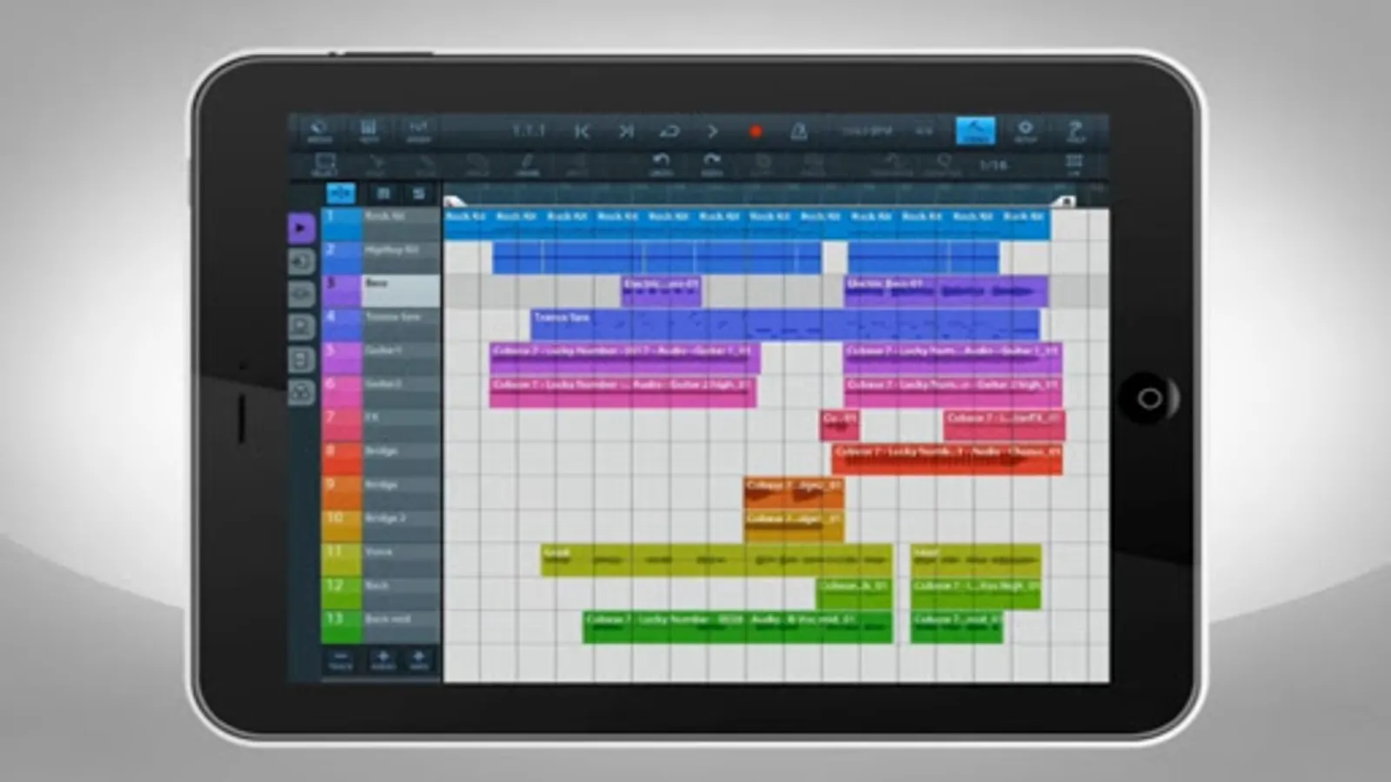Select the orange clip on track 9
The image size is (1391, 782).
794,493
